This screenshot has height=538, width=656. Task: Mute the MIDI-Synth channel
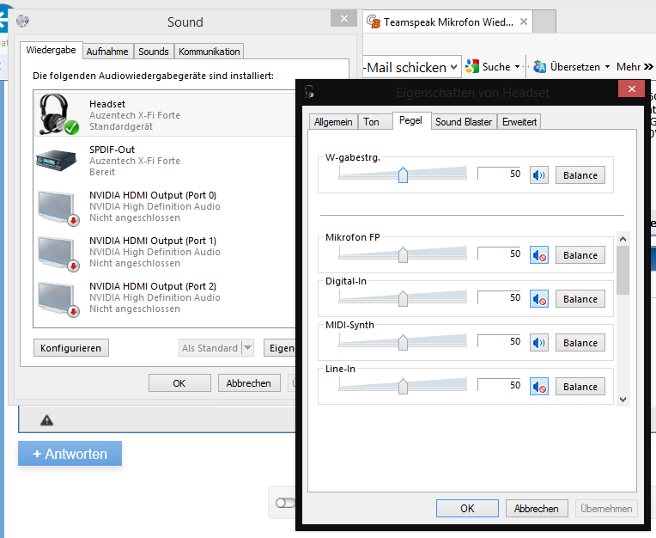coord(539,343)
